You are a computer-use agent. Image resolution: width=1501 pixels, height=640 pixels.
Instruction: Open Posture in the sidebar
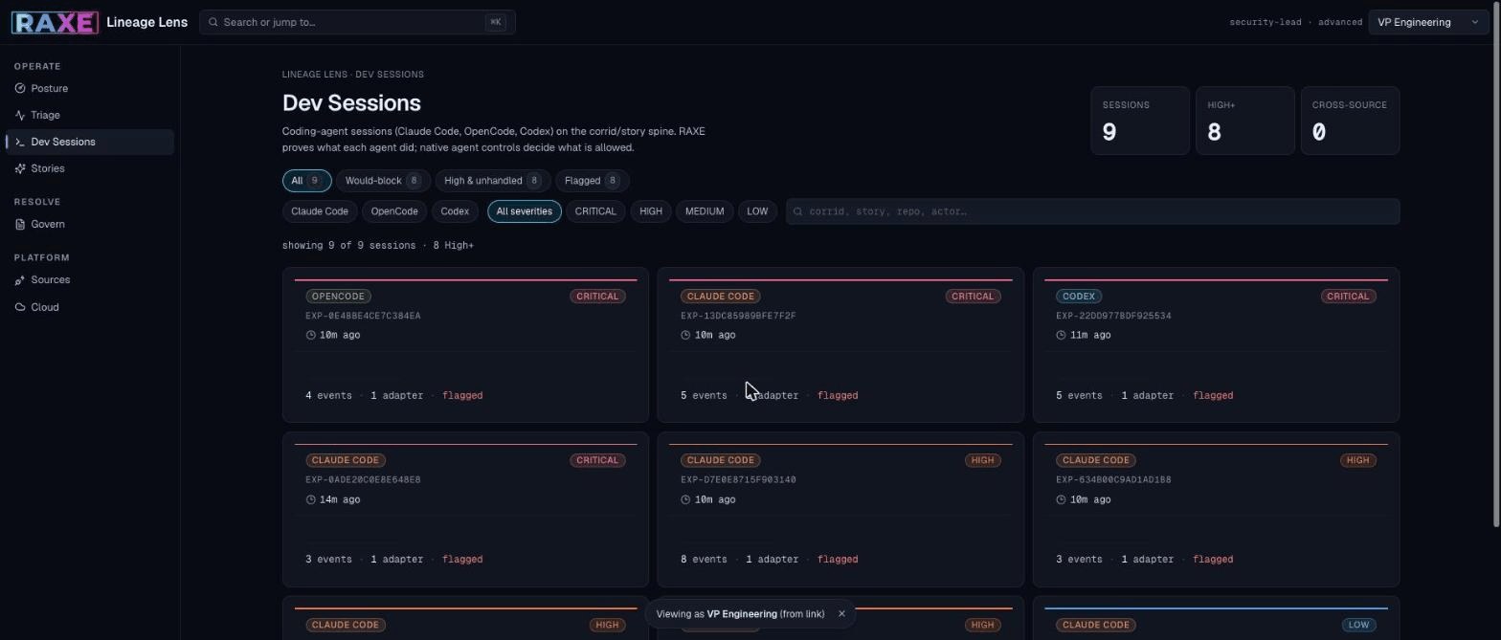click(90, 88)
